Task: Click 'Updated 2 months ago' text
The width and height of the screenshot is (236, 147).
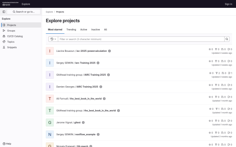Action: pyautogui.click(x=221, y=136)
